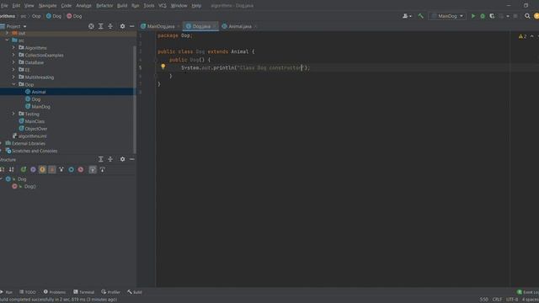Click the yellow lightbulb intention icon in the editor

tap(163, 66)
